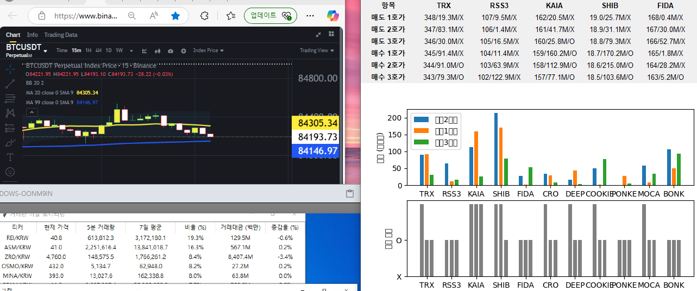Viewport: 697px width, 291px height.
Task: Select the 15m chart interval
Action: click(x=77, y=50)
